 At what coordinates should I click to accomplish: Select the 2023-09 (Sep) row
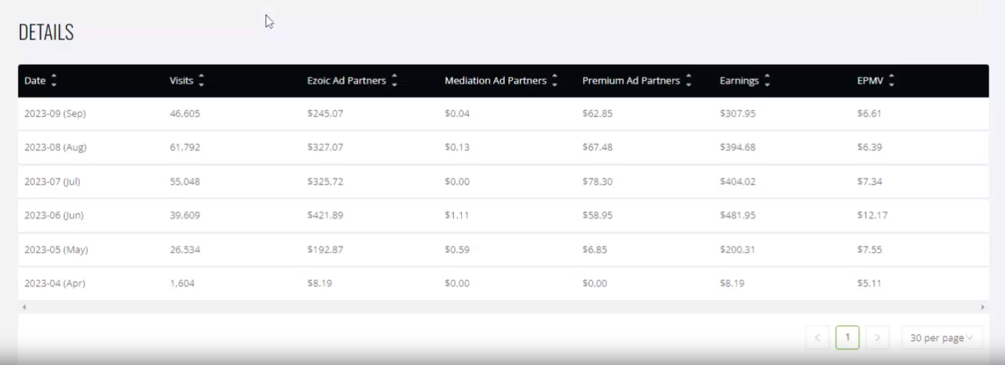pyautogui.click(x=504, y=114)
